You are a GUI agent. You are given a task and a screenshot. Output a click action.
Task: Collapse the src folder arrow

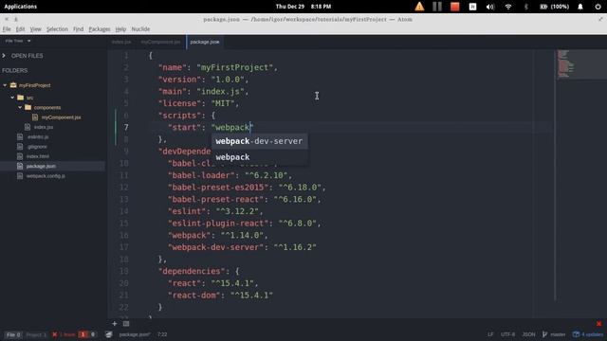[x=12, y=98]
